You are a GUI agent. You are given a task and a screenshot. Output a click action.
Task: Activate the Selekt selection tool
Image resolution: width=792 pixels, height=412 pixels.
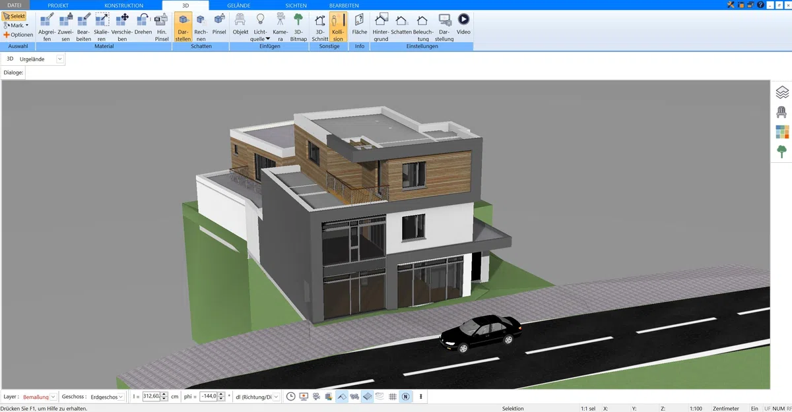coord(15,16)
